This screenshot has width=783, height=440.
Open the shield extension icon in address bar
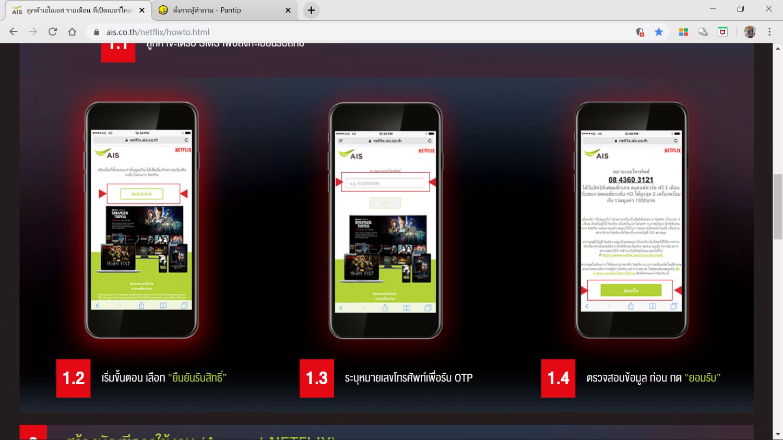tap(640, 32)
